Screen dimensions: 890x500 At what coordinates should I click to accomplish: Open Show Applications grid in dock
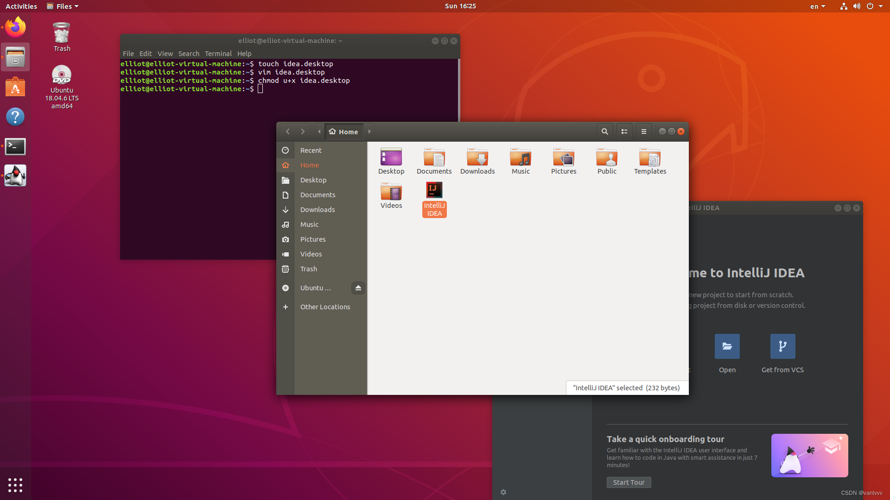[x=15, y=485]
